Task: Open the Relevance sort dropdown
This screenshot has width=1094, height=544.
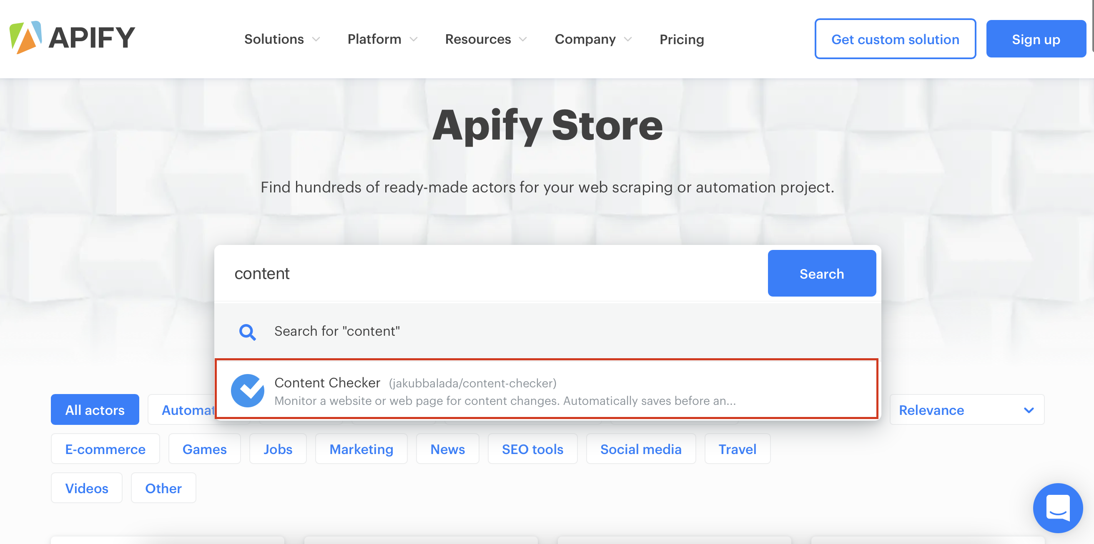Action: tap(966, 409)
